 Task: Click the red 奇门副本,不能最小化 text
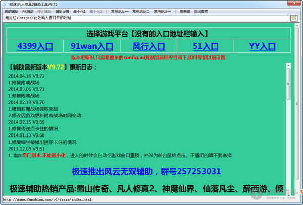[x=44, y=155]
